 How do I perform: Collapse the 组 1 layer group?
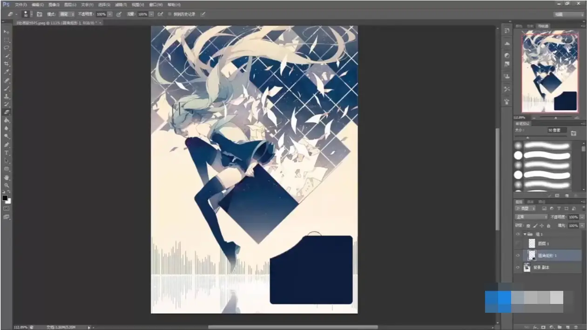[x=525, y=234]
